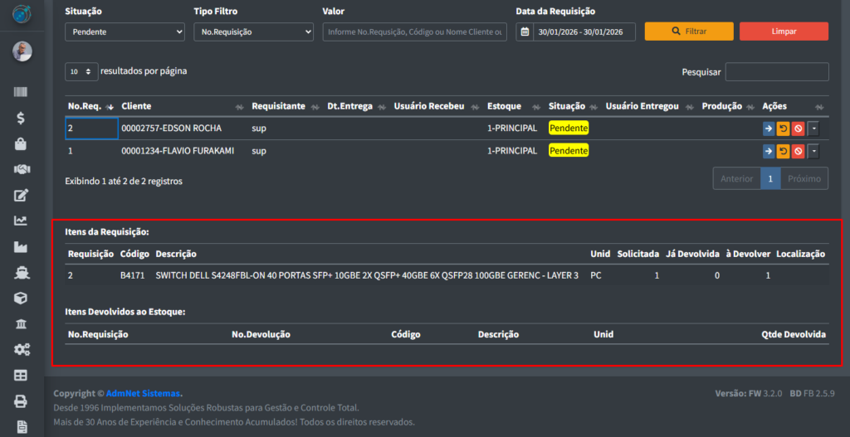Sort table by Cliente column header

[136, 106]
